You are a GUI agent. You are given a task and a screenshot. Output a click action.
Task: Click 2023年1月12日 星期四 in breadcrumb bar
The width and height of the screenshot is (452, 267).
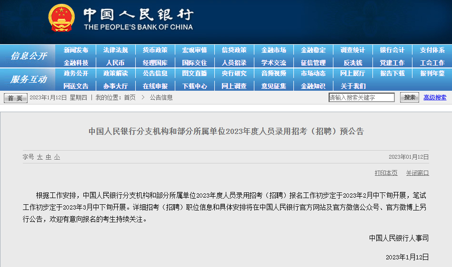coord(58,97)
